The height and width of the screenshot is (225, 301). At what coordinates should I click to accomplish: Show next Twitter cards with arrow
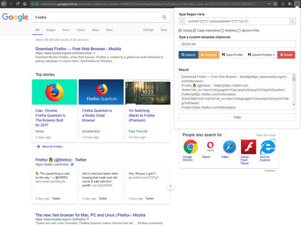coord(171,186)
